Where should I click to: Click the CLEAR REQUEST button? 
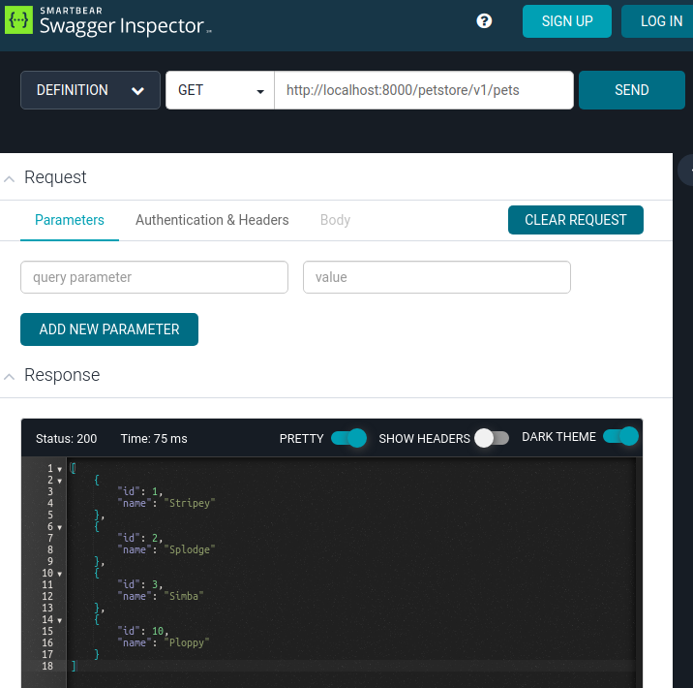575,220
